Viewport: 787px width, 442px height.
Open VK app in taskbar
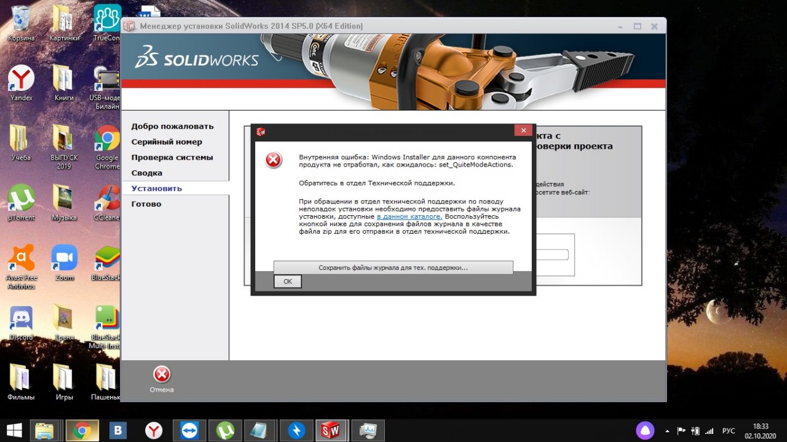(x=117, y=430)
